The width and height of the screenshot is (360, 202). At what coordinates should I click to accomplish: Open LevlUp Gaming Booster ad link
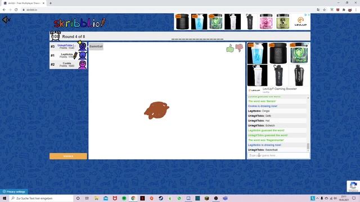[280, 89]
